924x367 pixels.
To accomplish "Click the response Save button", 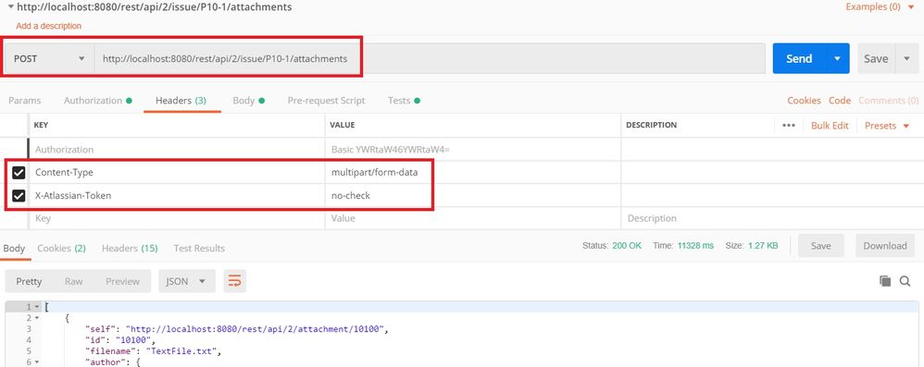I will pyautogui.click(x=821, y=246).
